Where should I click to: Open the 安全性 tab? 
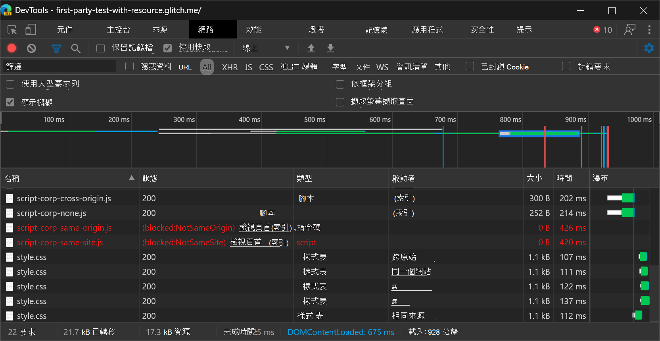pos(482,30)
